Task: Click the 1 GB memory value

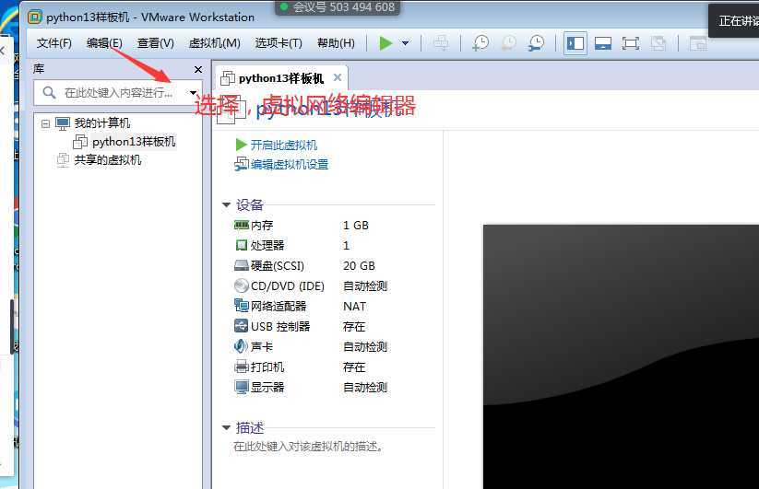Action: (x=356, y=226)
